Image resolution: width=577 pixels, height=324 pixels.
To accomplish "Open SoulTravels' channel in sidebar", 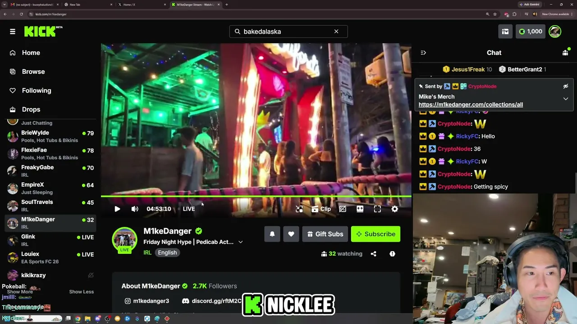I will click(x=50, y=206).
